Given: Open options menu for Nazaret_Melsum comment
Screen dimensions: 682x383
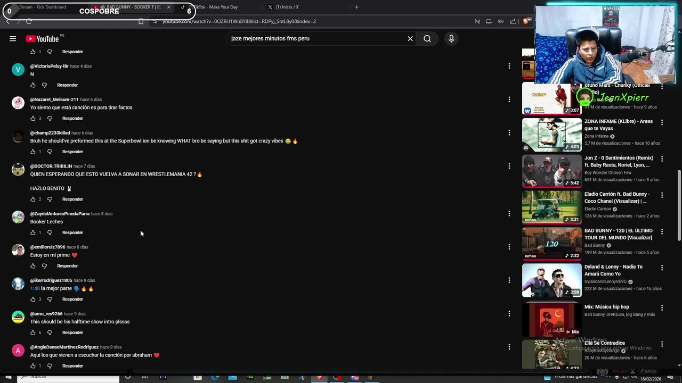Looking at the screenshot, I should [x=509, y=99].
